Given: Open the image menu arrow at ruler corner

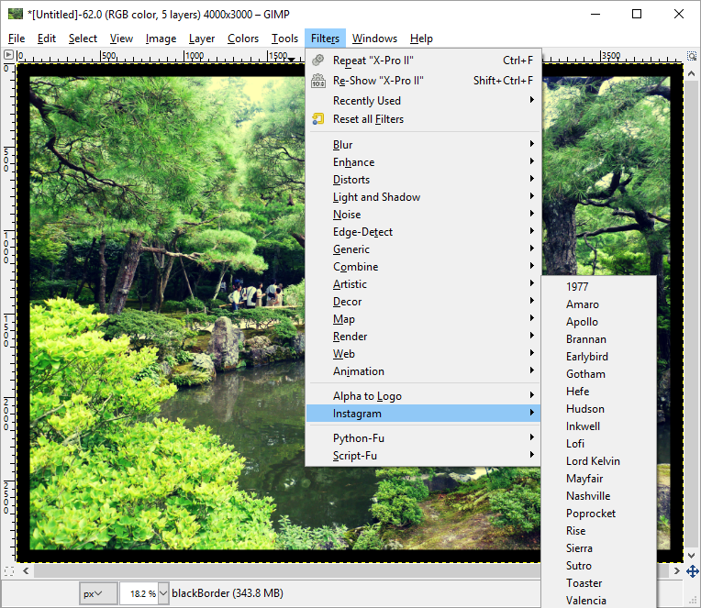Looking at the screenshot, I should tap(8, 55).
